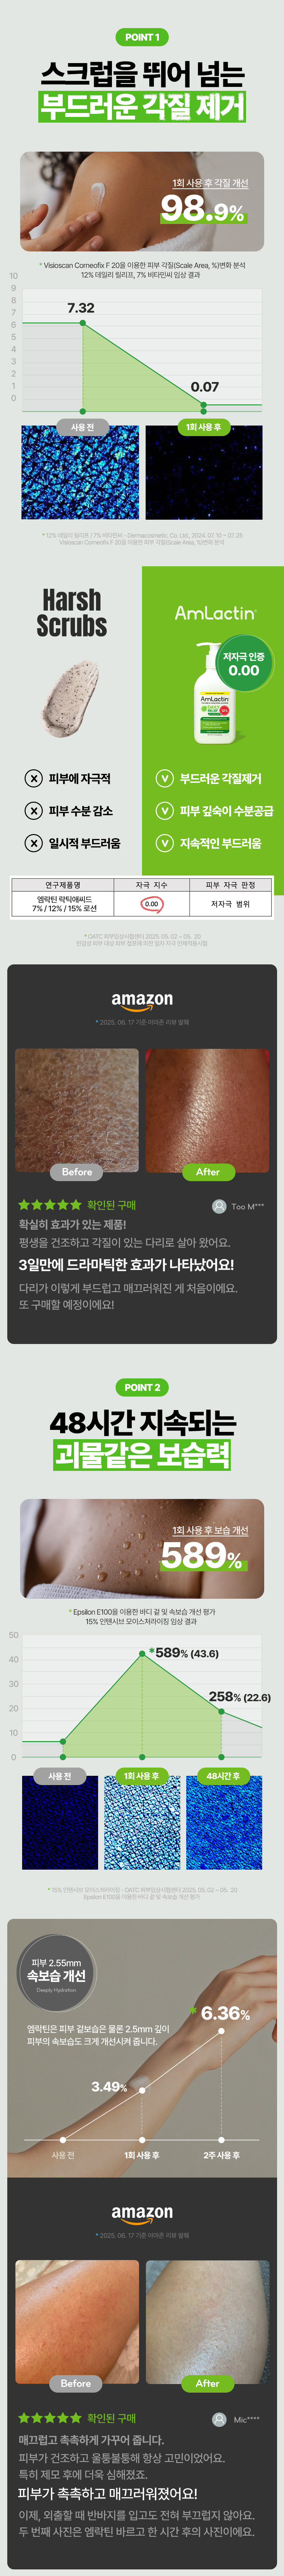
Task: Click the POINT 1 badge
Action: (x=142, y=37)
